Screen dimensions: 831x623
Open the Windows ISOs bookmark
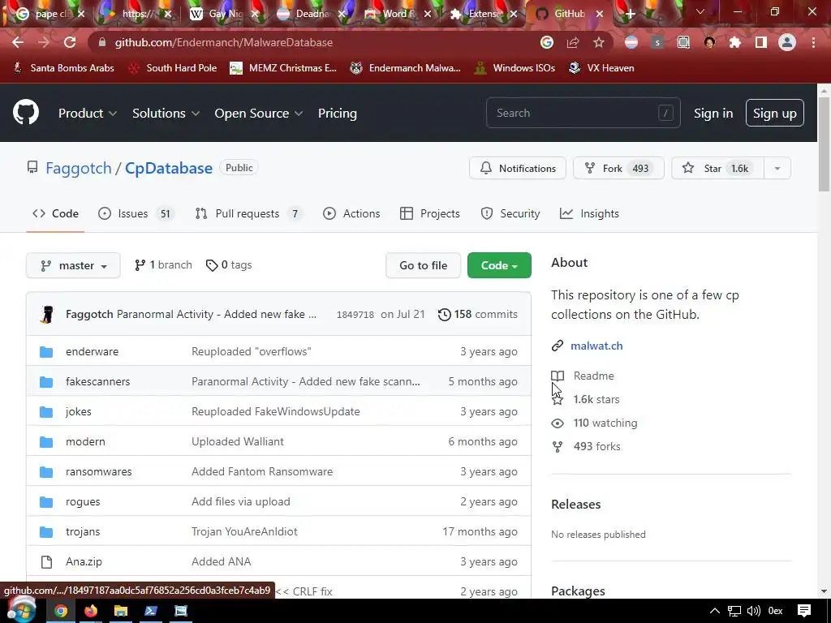[x=515, y=68]
